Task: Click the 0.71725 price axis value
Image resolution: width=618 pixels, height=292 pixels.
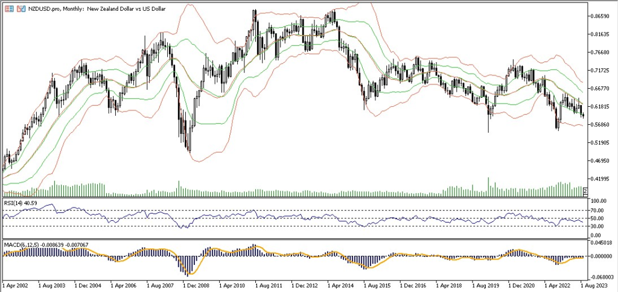Action: coord(601,71)
